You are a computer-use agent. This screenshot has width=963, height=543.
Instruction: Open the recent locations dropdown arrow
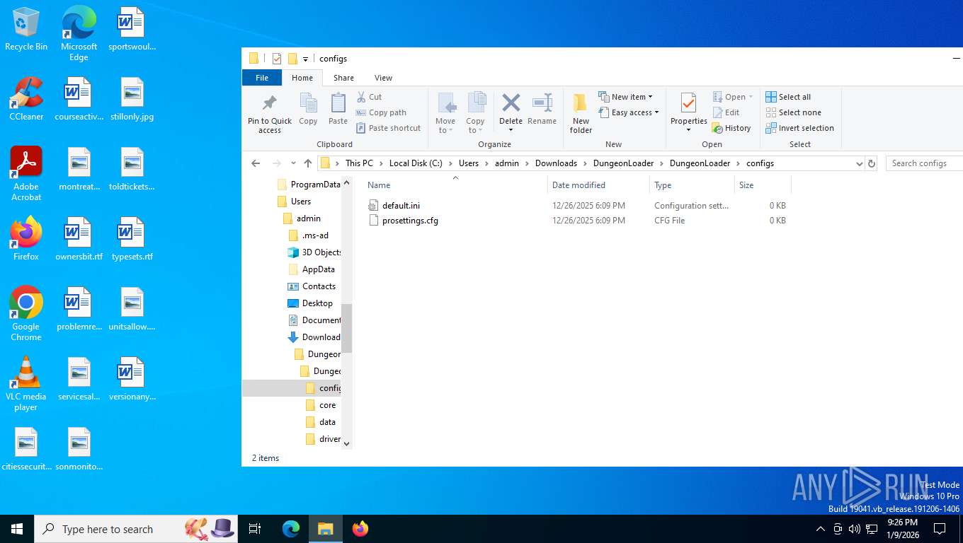(293, 163)
